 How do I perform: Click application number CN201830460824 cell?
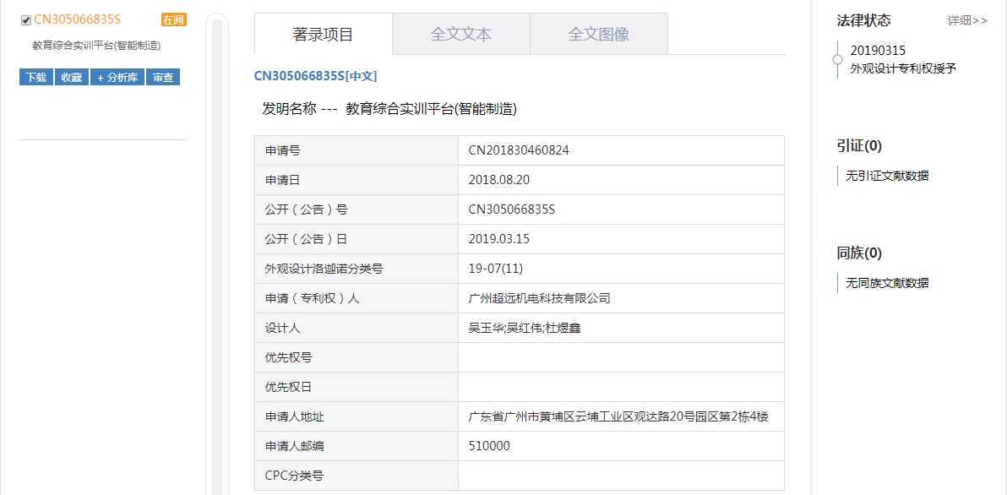point(519,150)
